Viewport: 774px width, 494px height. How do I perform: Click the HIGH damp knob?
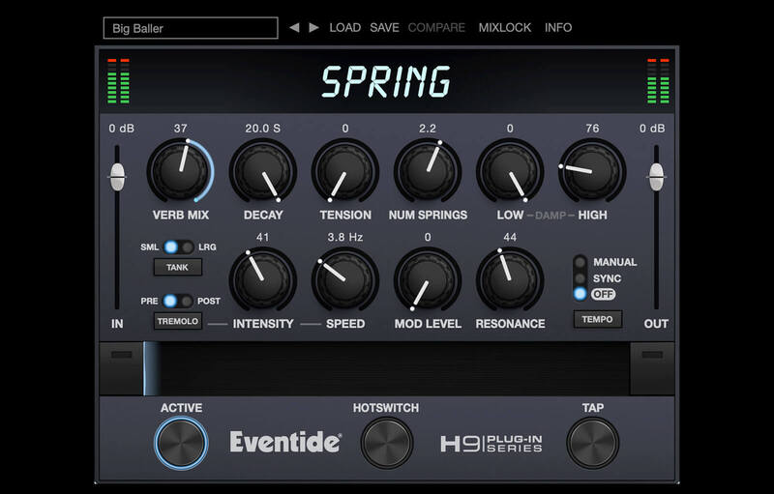click(592, 171)
